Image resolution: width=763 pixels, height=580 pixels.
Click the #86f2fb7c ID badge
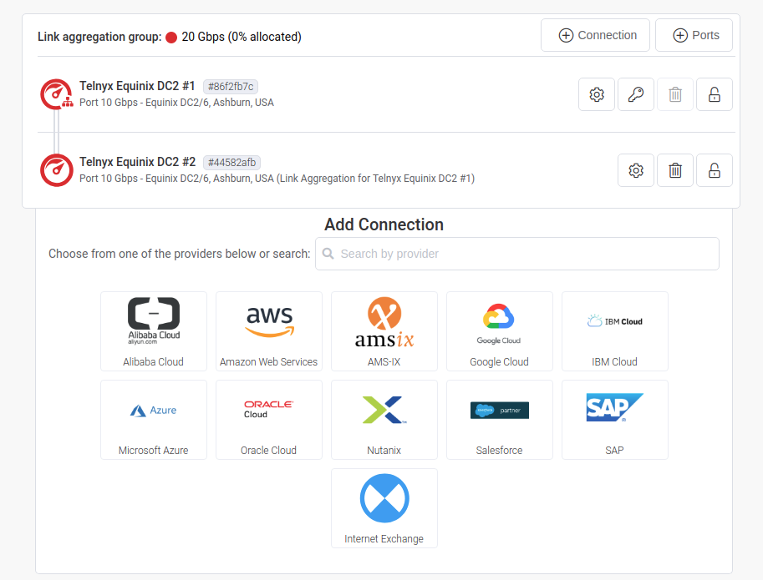click(x=231, y=87)
